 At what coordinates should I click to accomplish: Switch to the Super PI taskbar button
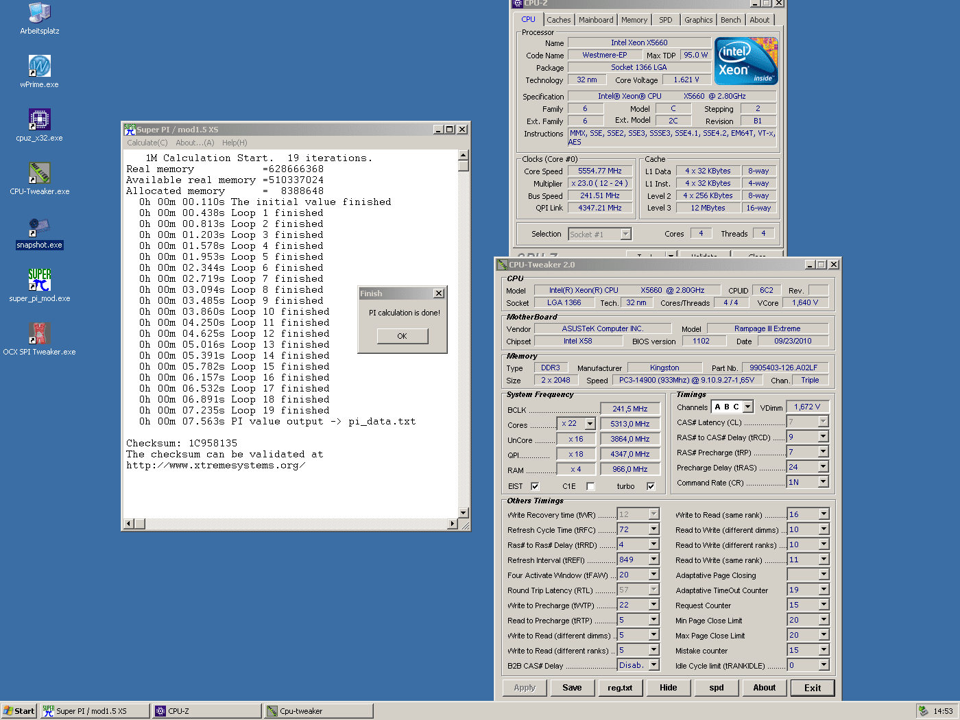pos(95,711)
